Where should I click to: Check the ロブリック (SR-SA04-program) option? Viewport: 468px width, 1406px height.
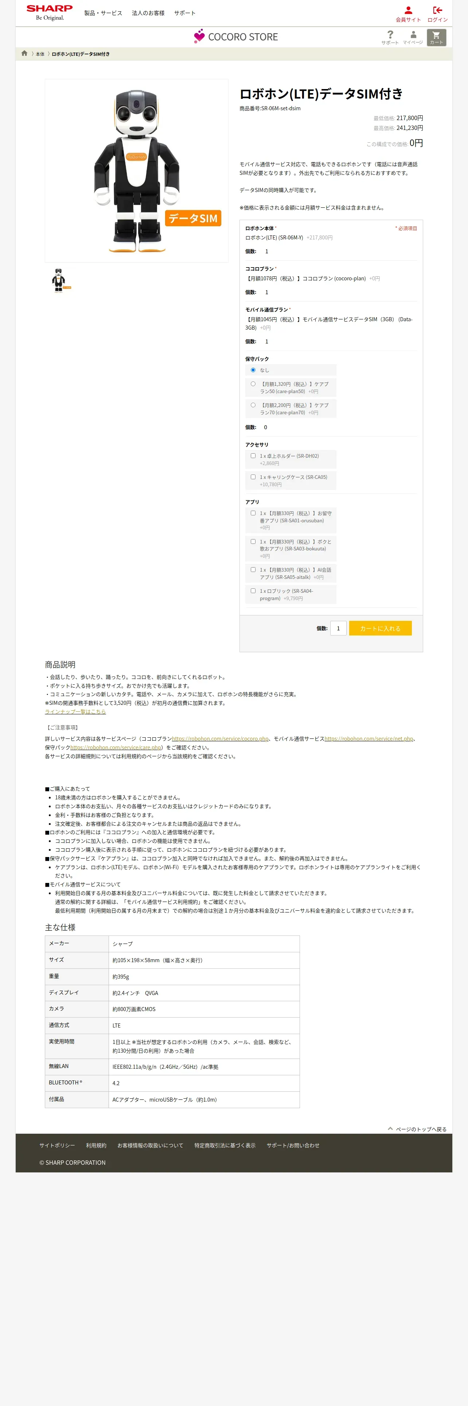click(x=253, y=591)
